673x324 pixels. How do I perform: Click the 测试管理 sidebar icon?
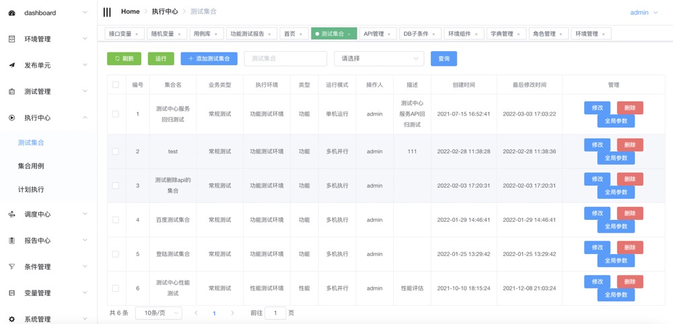12,91
